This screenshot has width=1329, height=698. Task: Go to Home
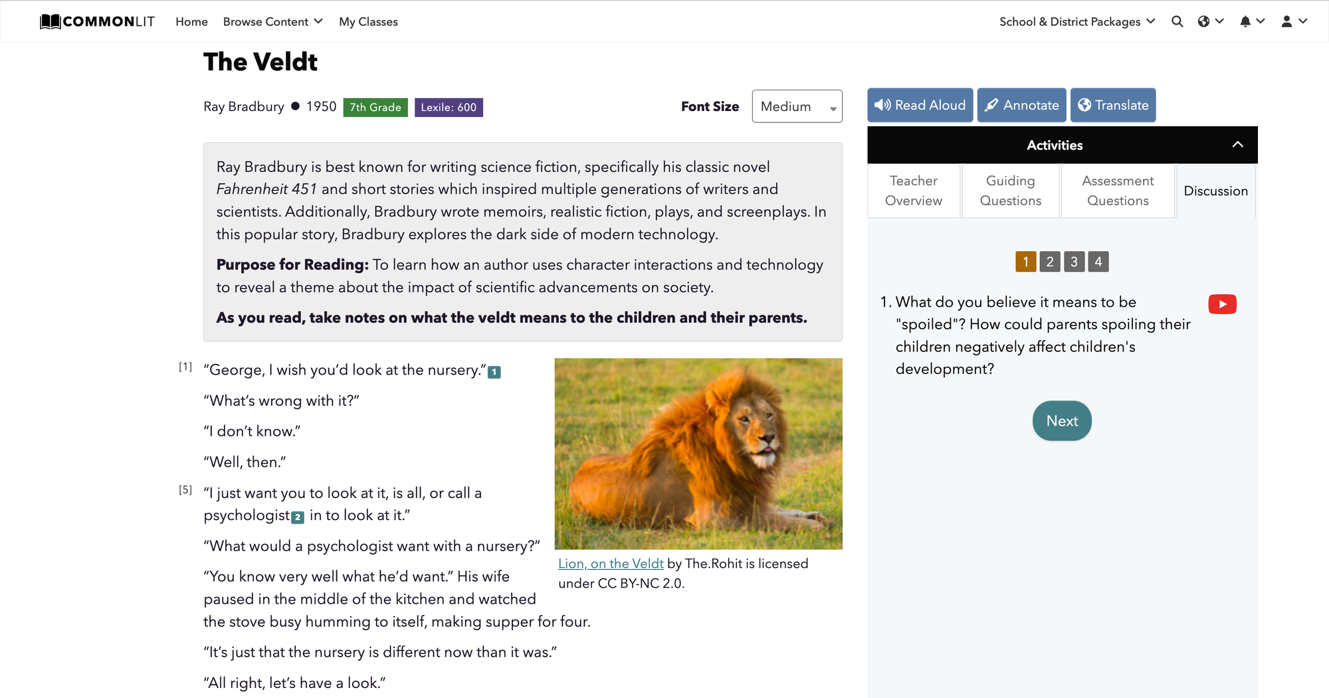[191, 21]
